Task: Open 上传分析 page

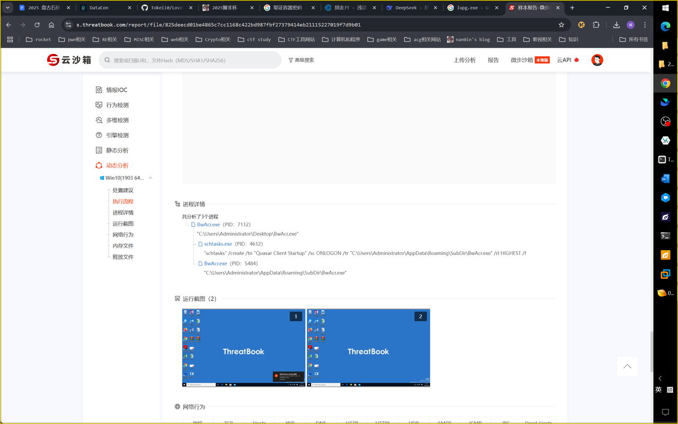Action: pos(465,60)
